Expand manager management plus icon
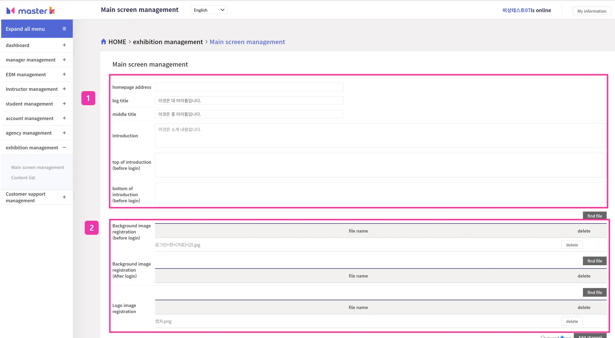 [64, 60]
